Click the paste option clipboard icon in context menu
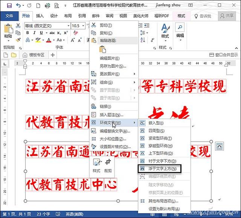The height and width of the screenshot is (218, 241). [x=103, y=49]
